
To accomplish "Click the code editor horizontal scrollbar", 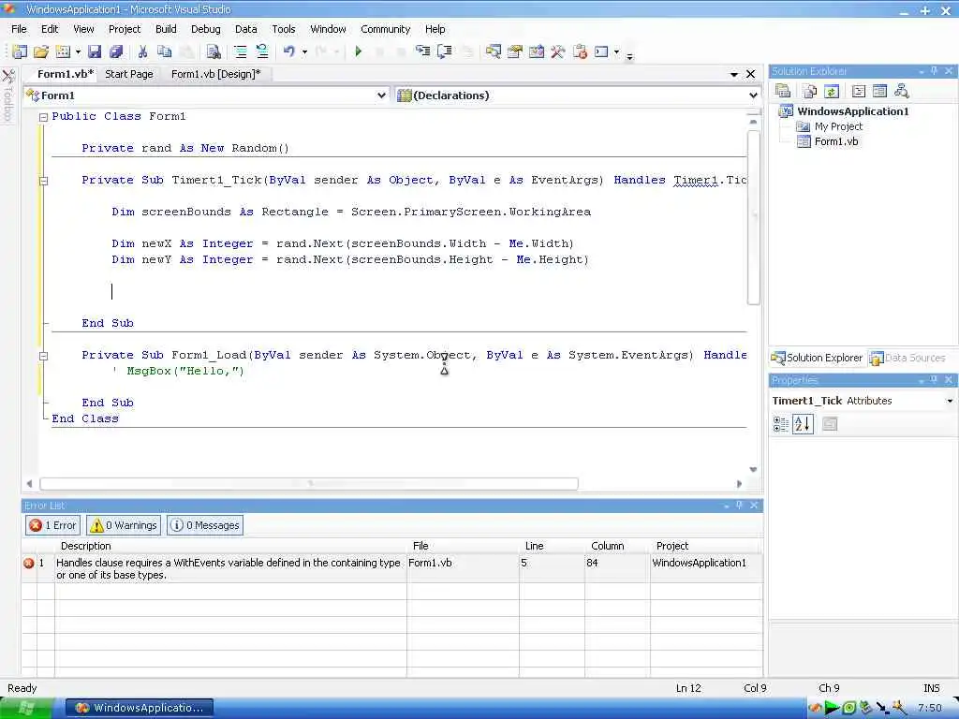I will (309, 484).
